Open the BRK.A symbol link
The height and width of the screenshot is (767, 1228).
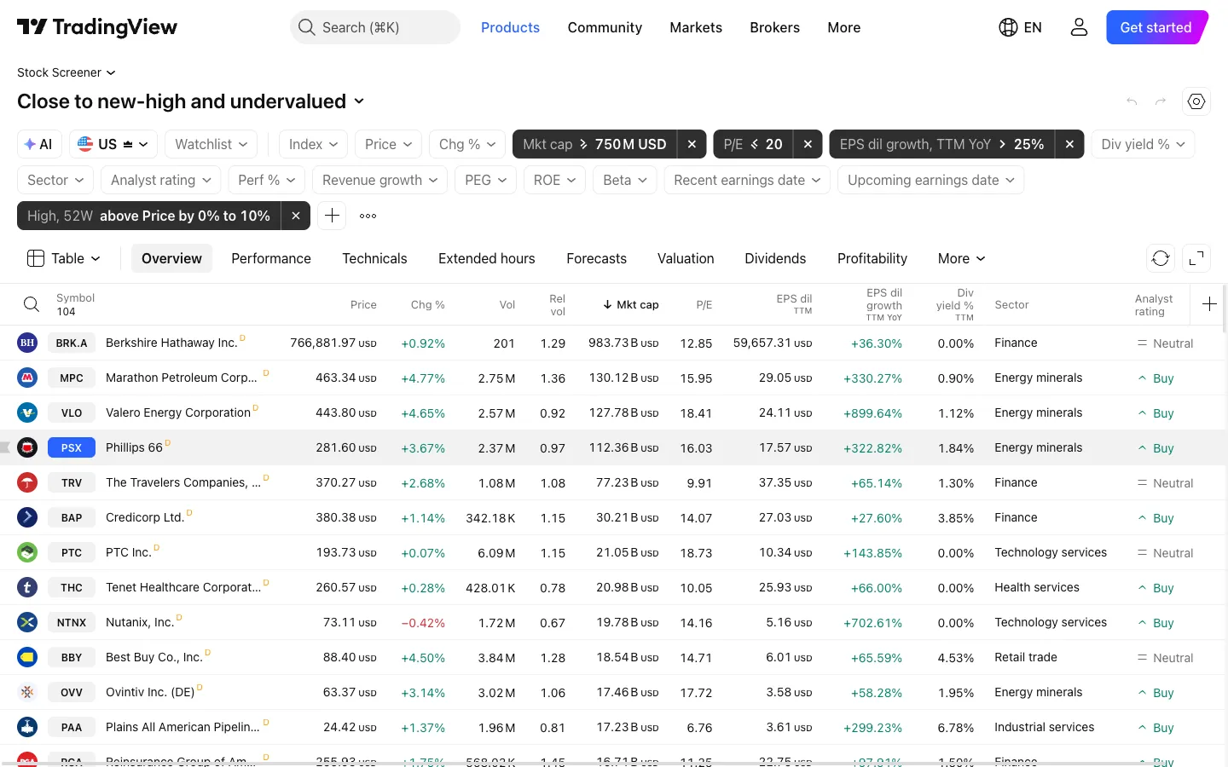pos(72,343)
